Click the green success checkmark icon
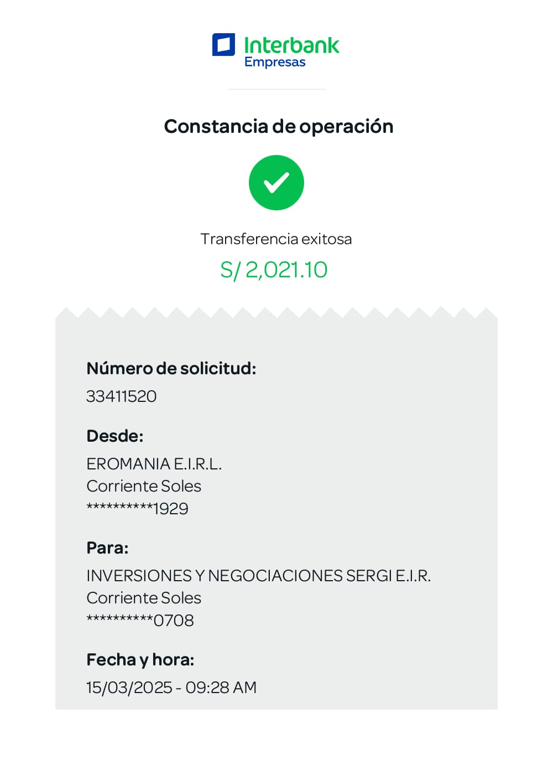Viewport: 553px width, 775px height. pyautogui.click(x=276, y=183)
